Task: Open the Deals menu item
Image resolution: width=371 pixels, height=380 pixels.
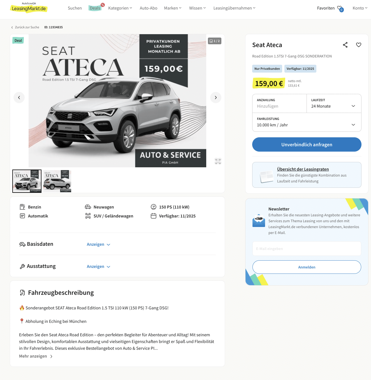Action: [95, 8]
